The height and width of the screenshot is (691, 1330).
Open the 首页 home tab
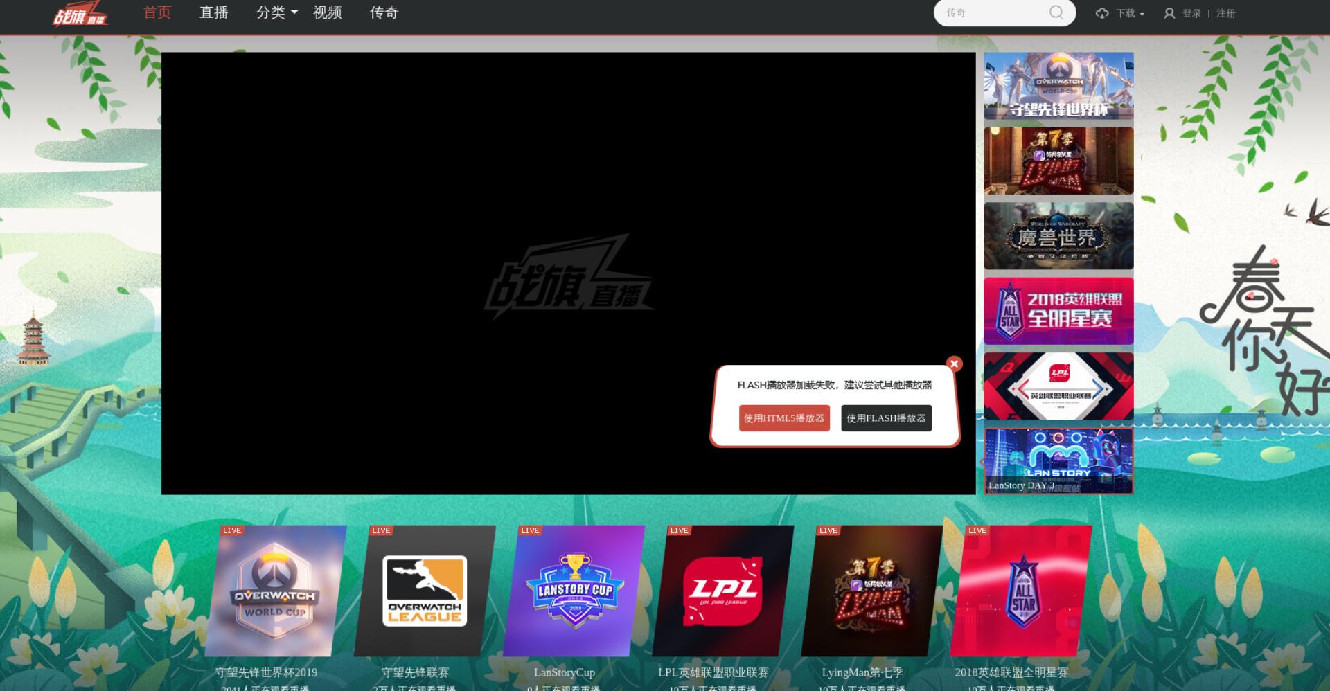click(x=157, y=12)
